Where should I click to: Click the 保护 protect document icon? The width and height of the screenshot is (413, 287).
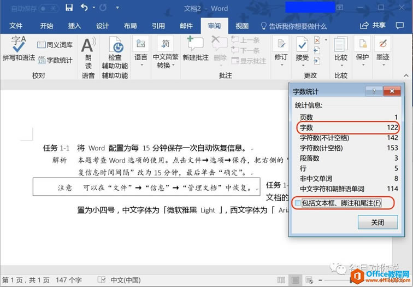(362, 43)
